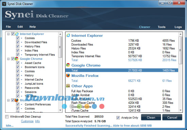Uncheck the Internet Explorer group checkbox
187x130 pixels.
tap(13, 34)
